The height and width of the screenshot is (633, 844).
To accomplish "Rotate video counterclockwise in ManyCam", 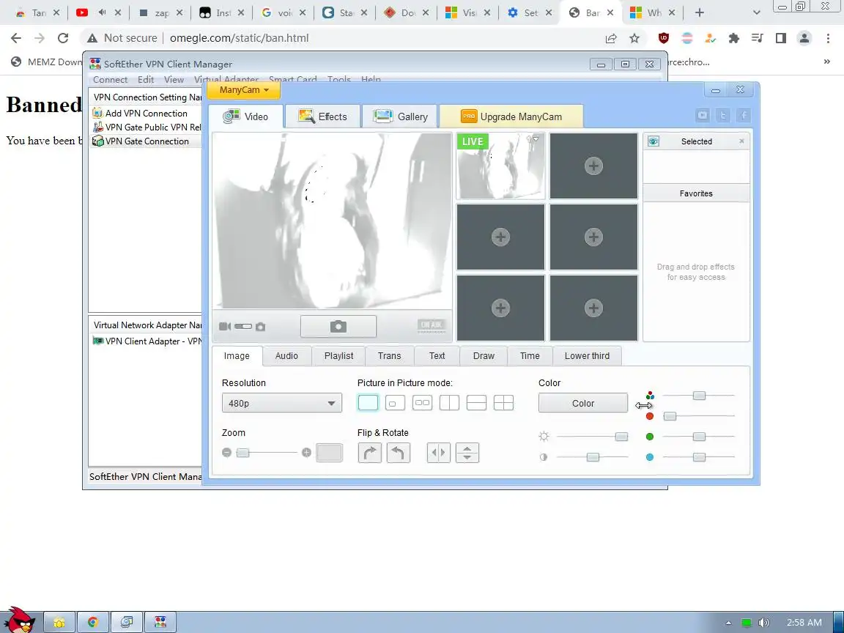I will 399,453.
